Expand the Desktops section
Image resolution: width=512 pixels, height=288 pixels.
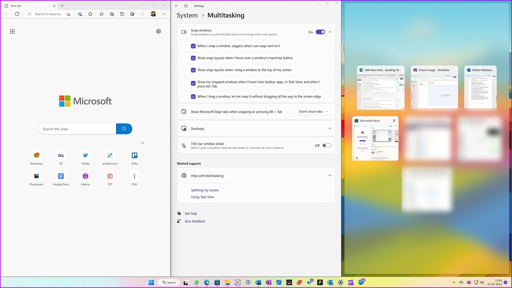tap(256, 128)
